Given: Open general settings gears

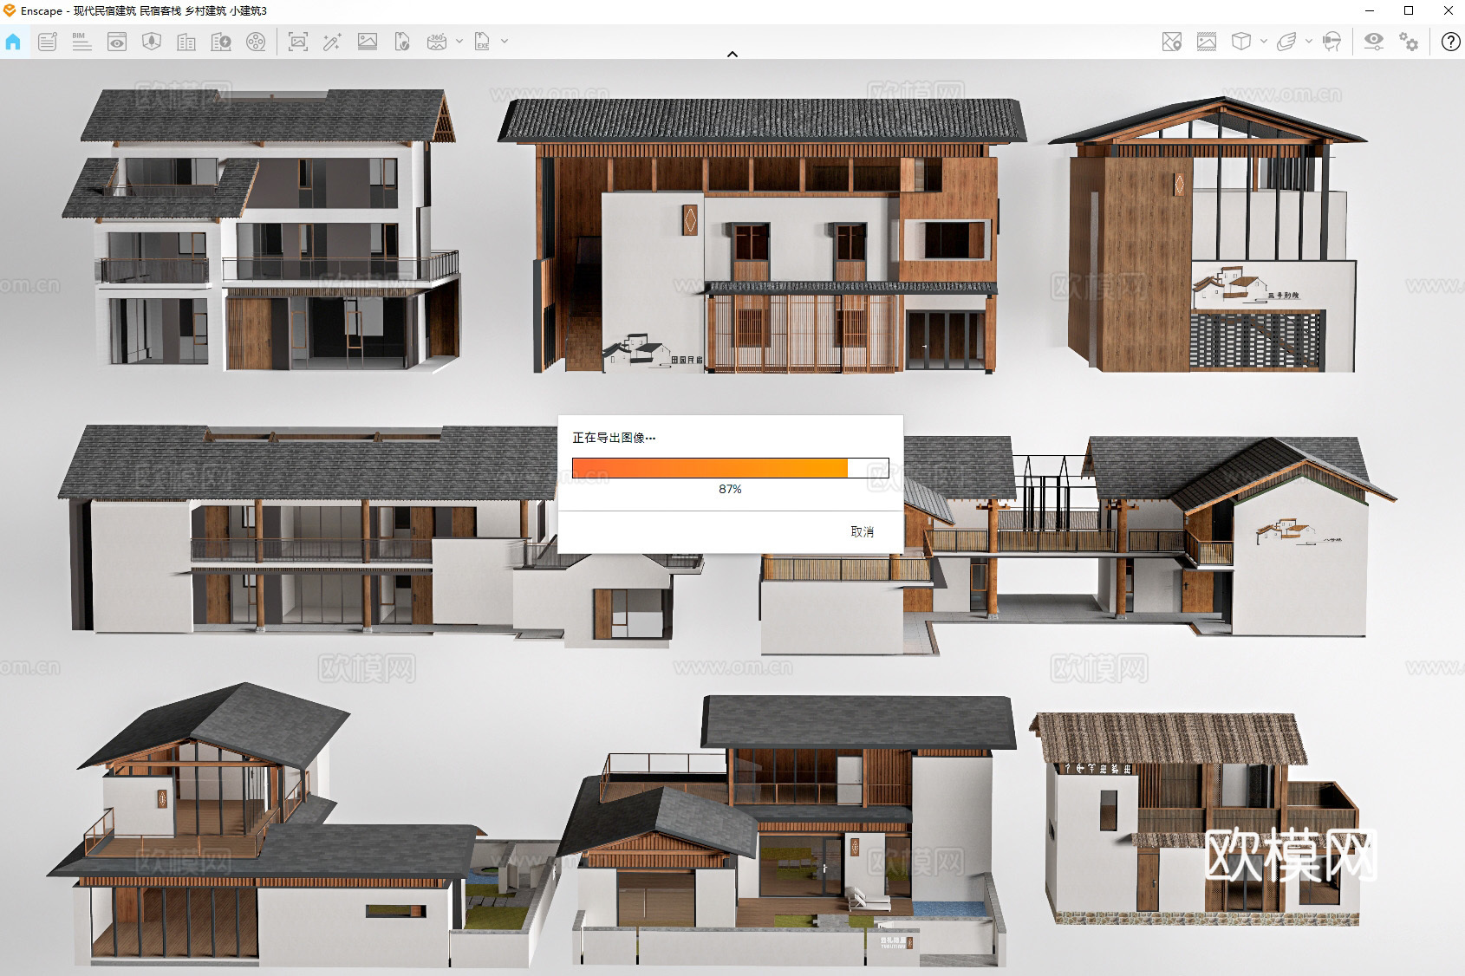Looking at the screenshot, I should (x=1409, y=42).
